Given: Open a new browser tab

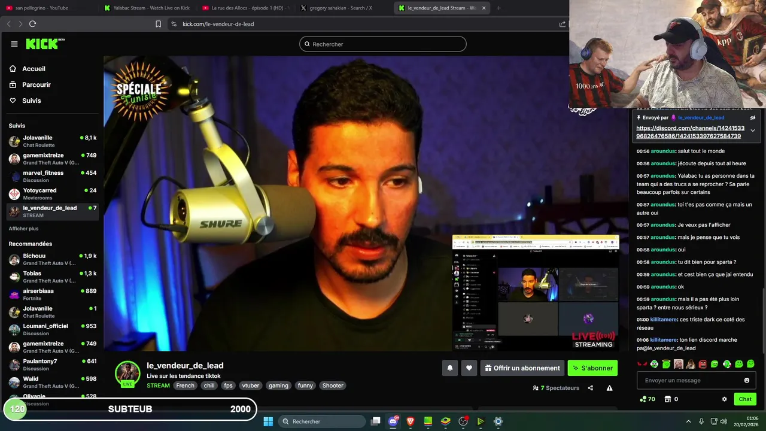Looking at the screenshot, I should tap(498, 8).
